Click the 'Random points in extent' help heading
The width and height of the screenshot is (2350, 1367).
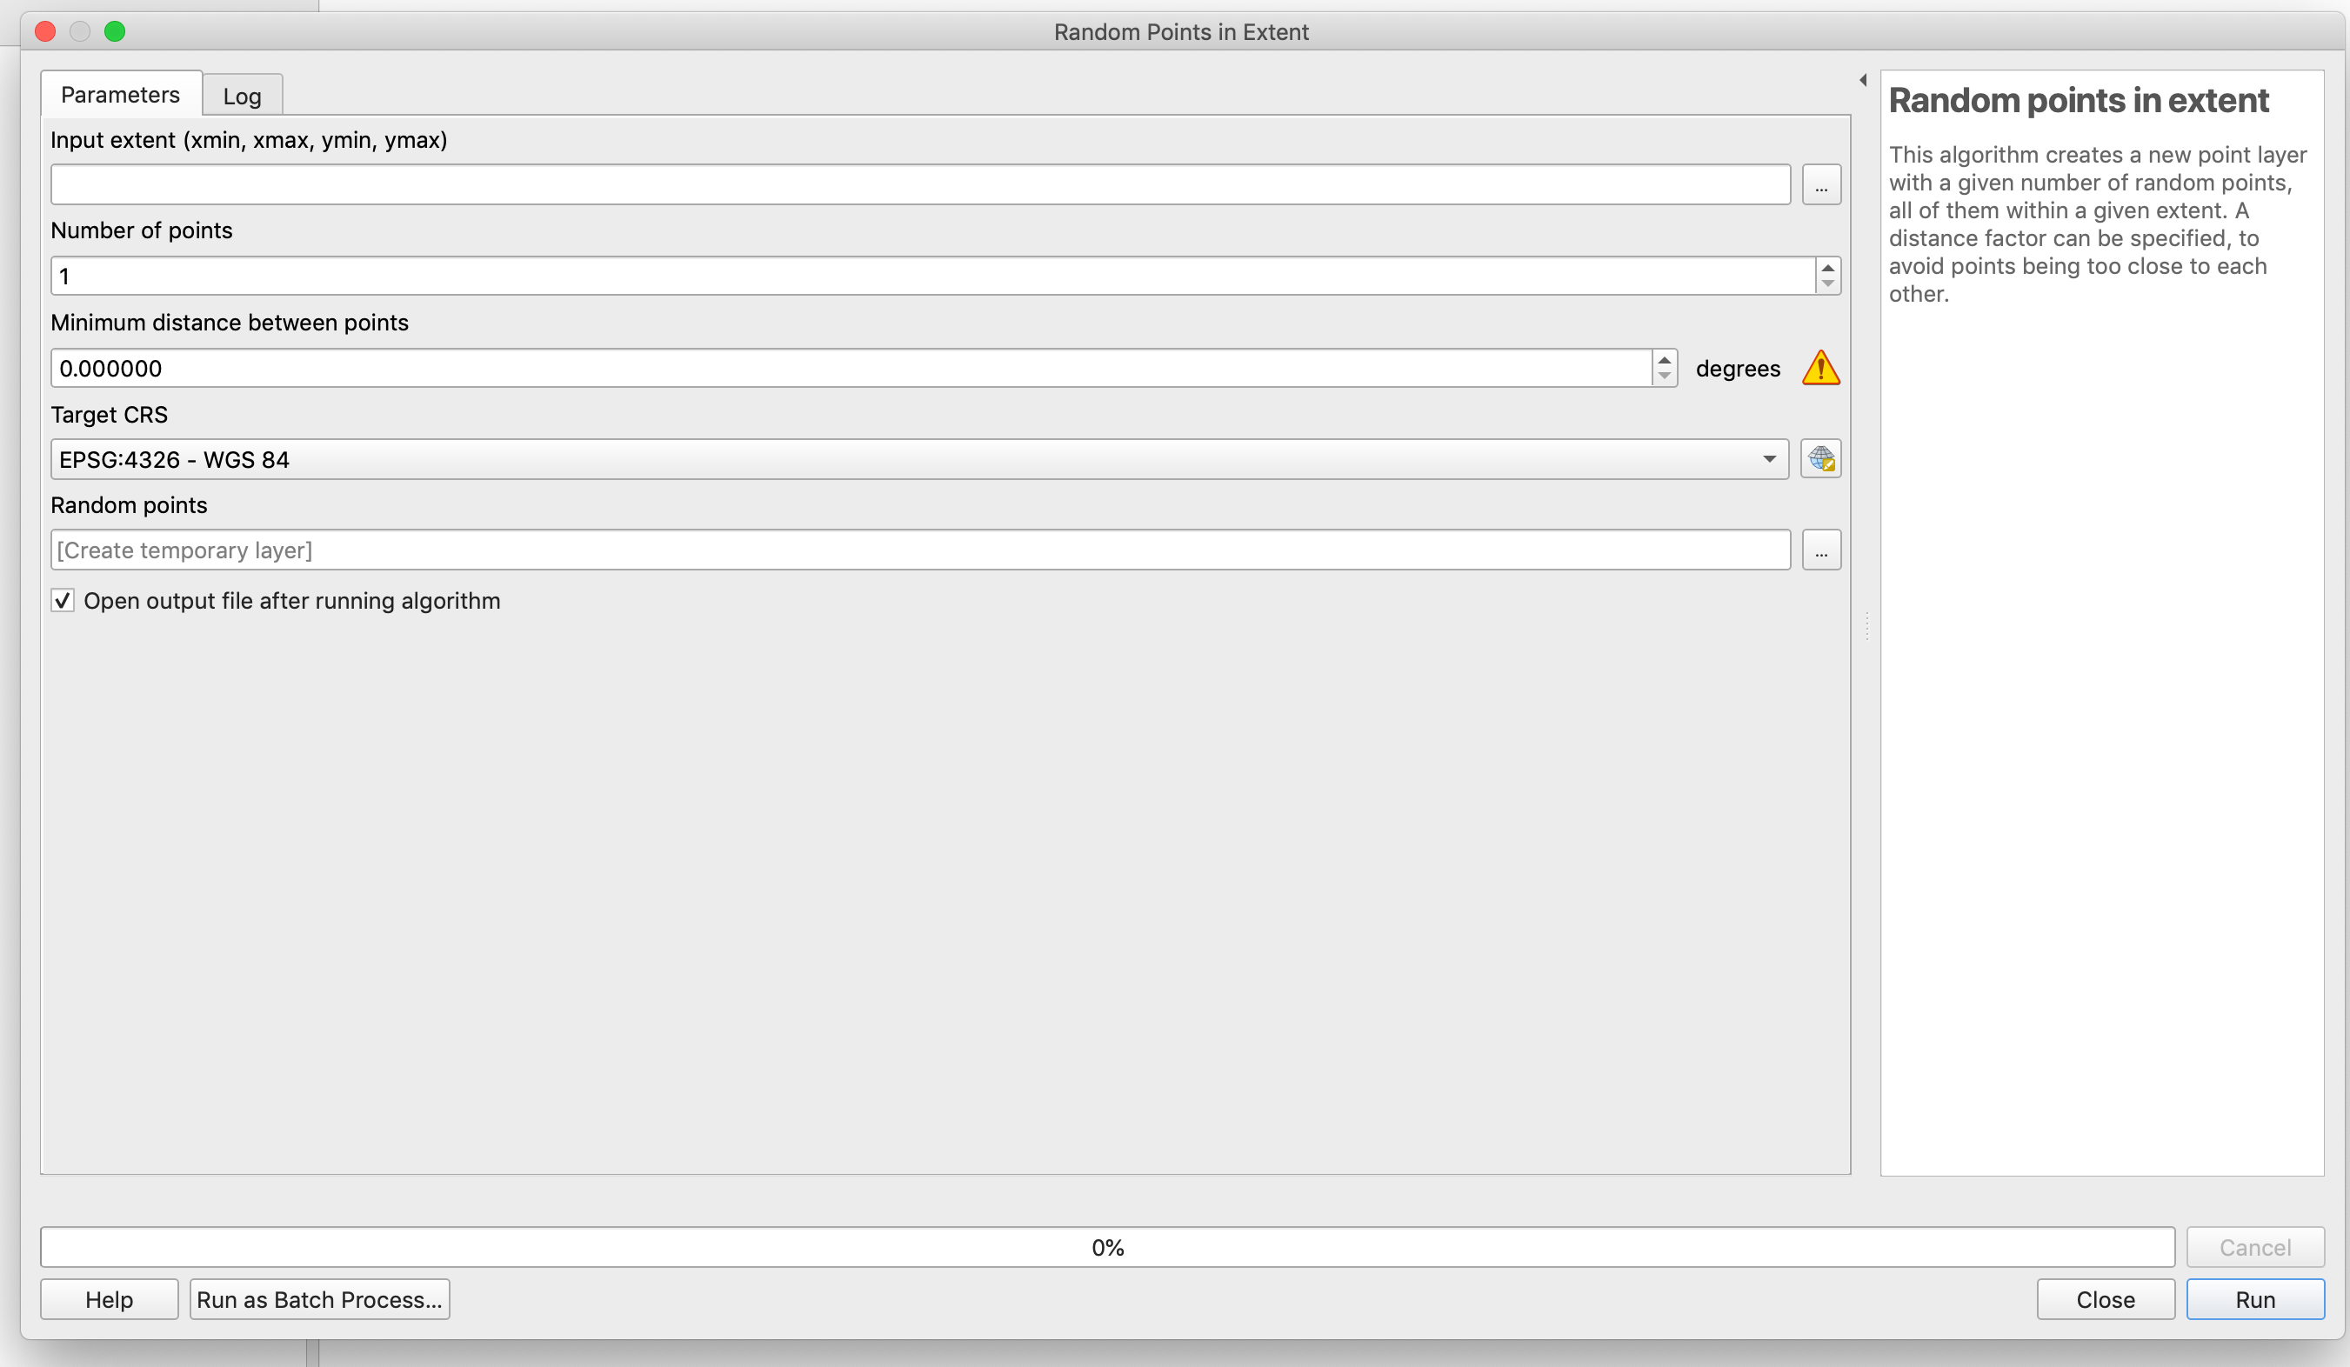(x=2078, y=100)
